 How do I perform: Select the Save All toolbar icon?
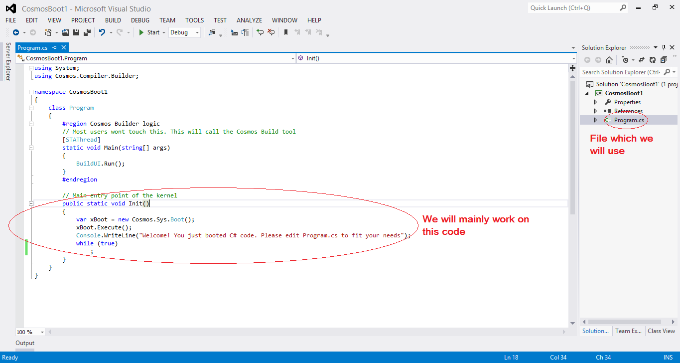pyautogui.click(x=86, y=32)
